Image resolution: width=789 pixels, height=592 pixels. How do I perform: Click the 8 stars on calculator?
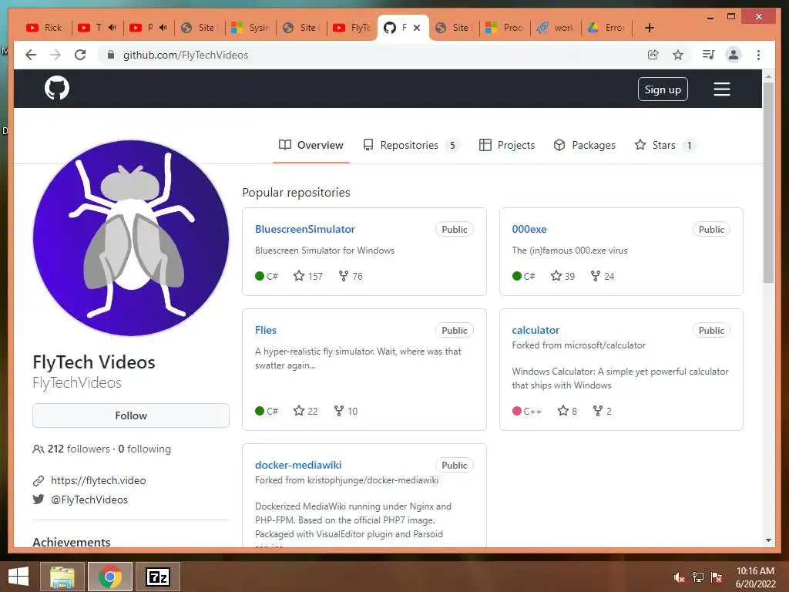567,411
